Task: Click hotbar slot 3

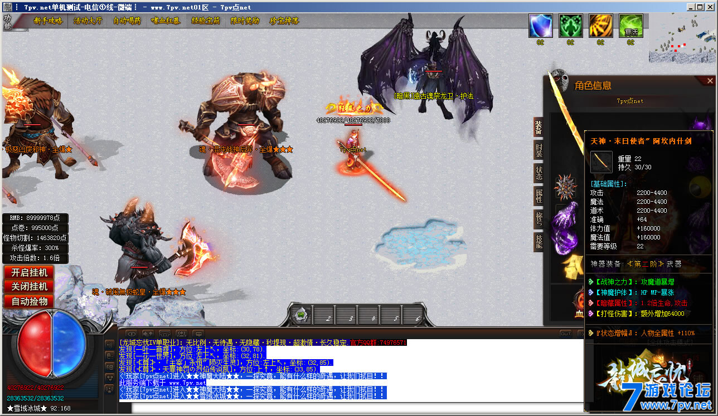Action: point(346,315)
